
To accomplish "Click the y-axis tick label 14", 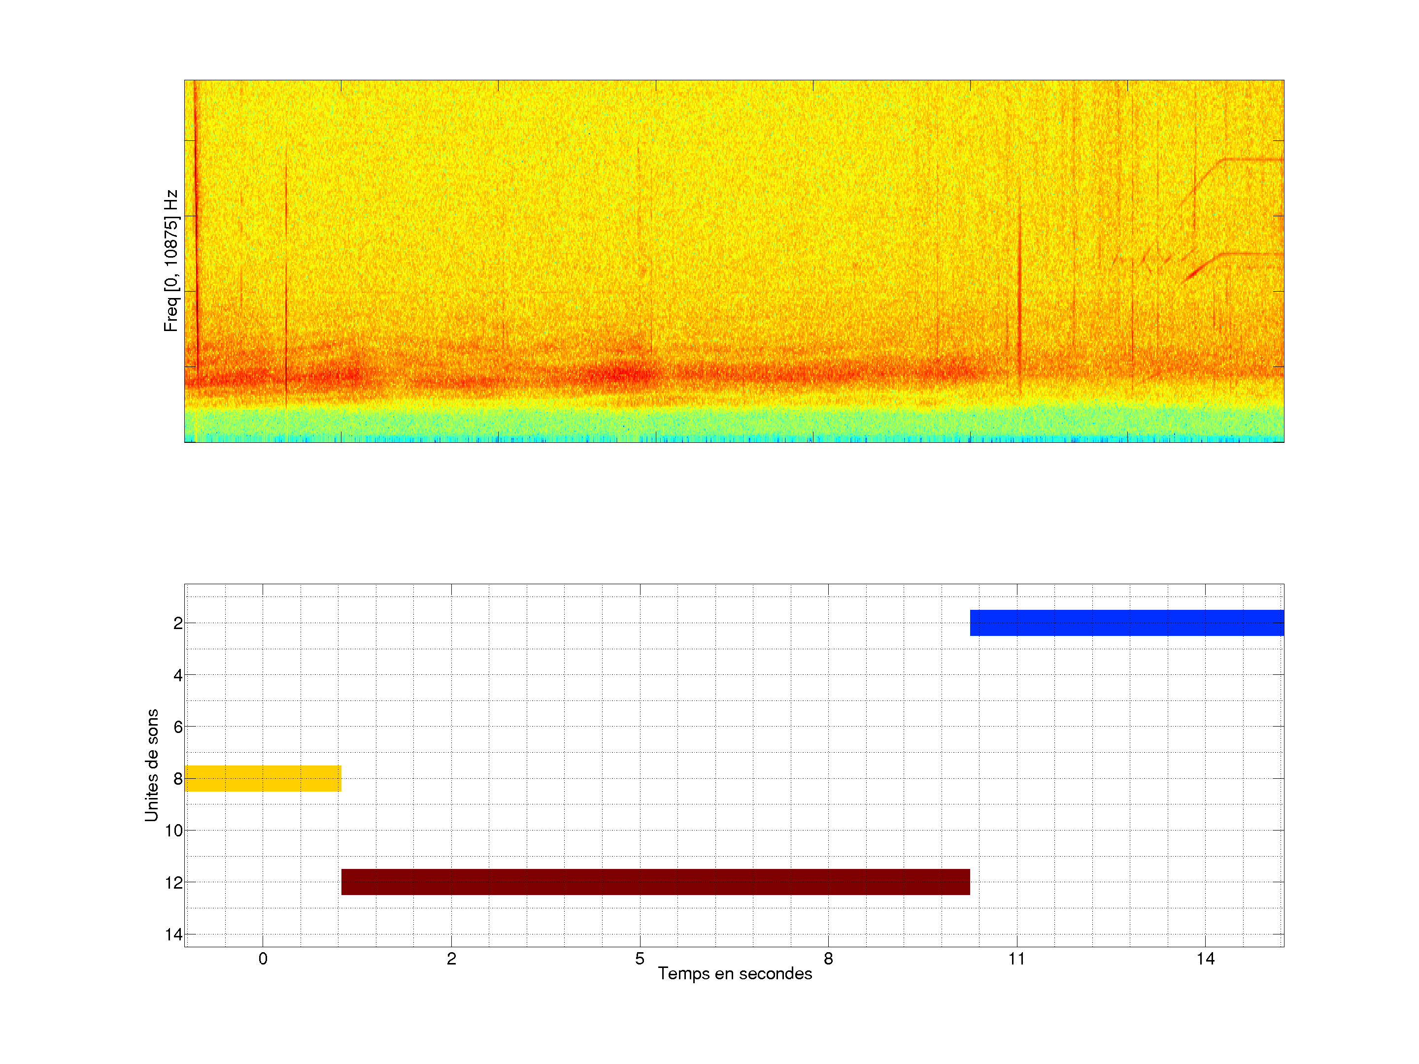I will pos(173,934).
